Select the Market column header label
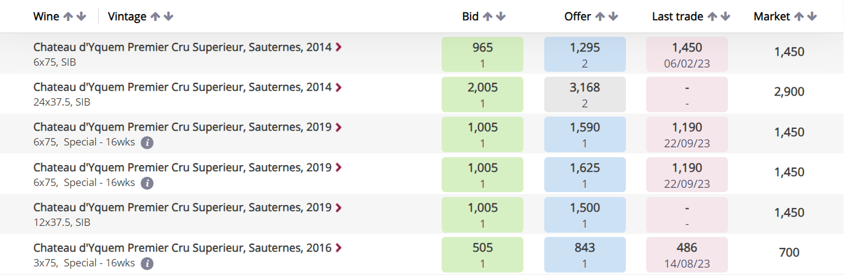 [x=772, y=17]
